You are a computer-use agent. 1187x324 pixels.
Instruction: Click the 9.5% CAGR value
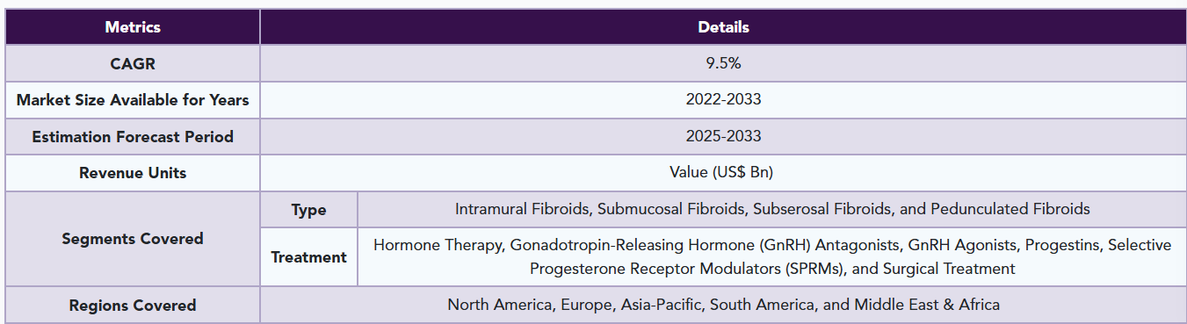[723, 64]
